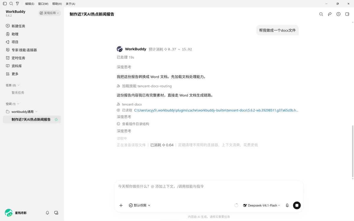Open history clock icon
The image size is (354, 221).
coord(338,14)
